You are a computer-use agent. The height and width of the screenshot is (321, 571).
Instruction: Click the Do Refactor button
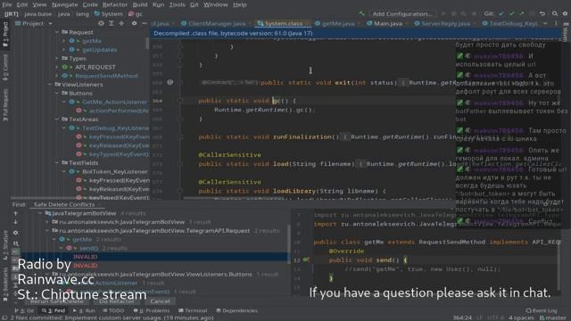[x=117, y=301]
